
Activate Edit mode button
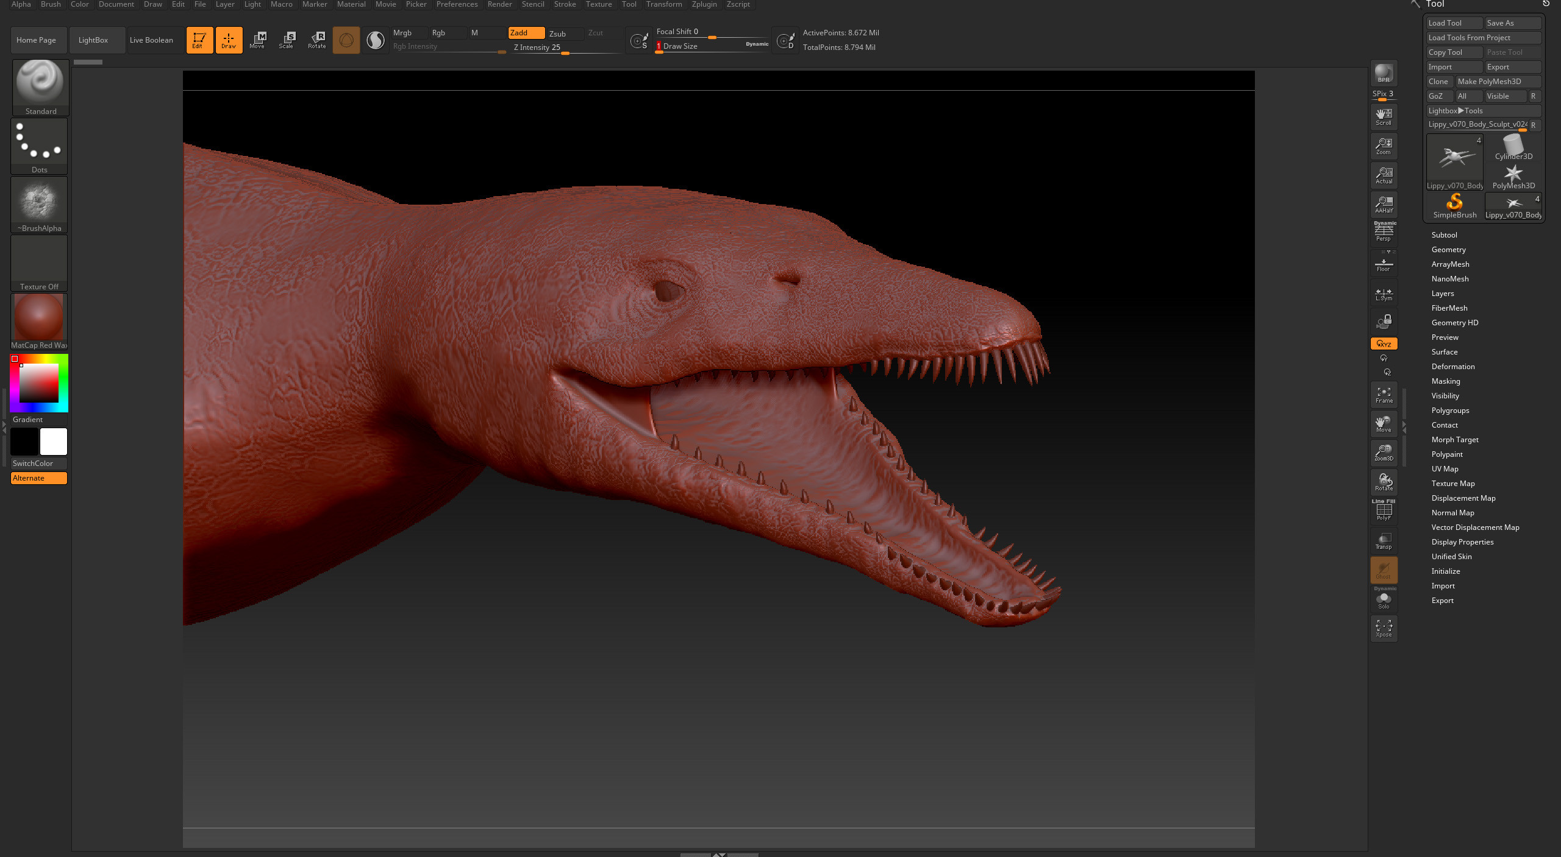(199, 40)
